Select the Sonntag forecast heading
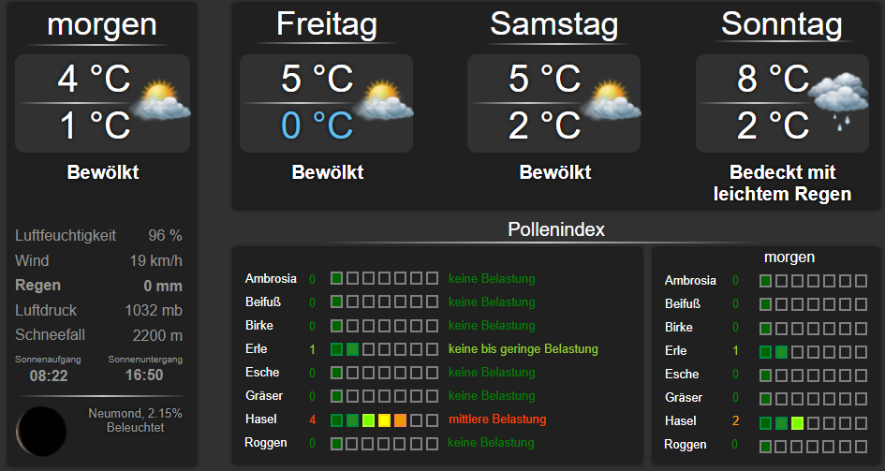Viewport: 885px width, 471px height. tap(782, 24)
